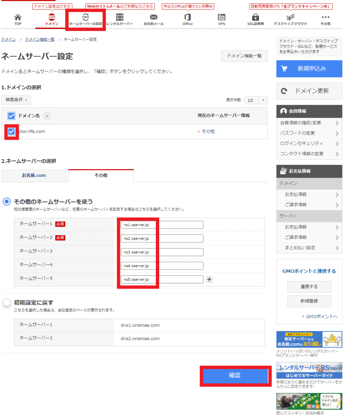Screen dimensions: 344x418
Task: Click ネームサーバー2 input field ns2.xserver.jp
Action: pos(162,238)
